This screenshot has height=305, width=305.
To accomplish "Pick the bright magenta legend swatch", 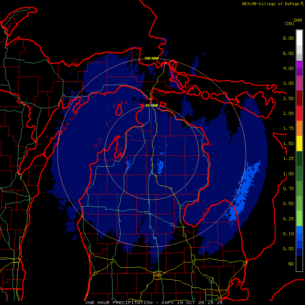I will pyautogui.click(x=299, y=64).
